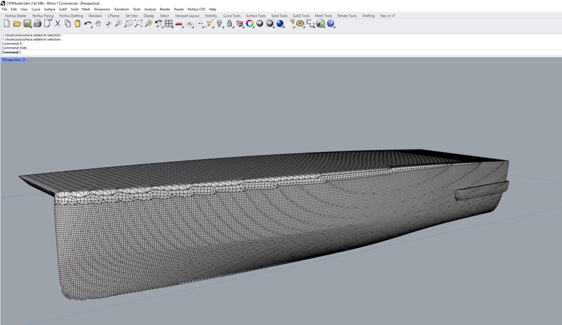Screen dimensions: 562x325
Task: Open the View menu
Action: [x=24, y=9]
